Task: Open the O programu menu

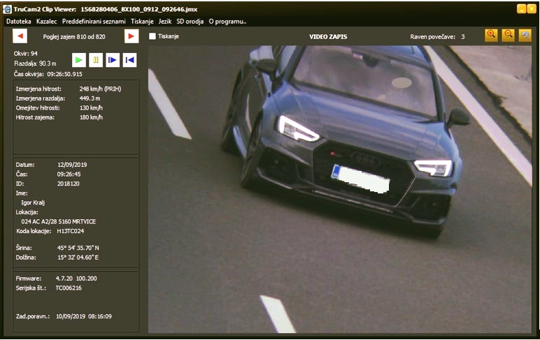Action: tap(227, 22)
